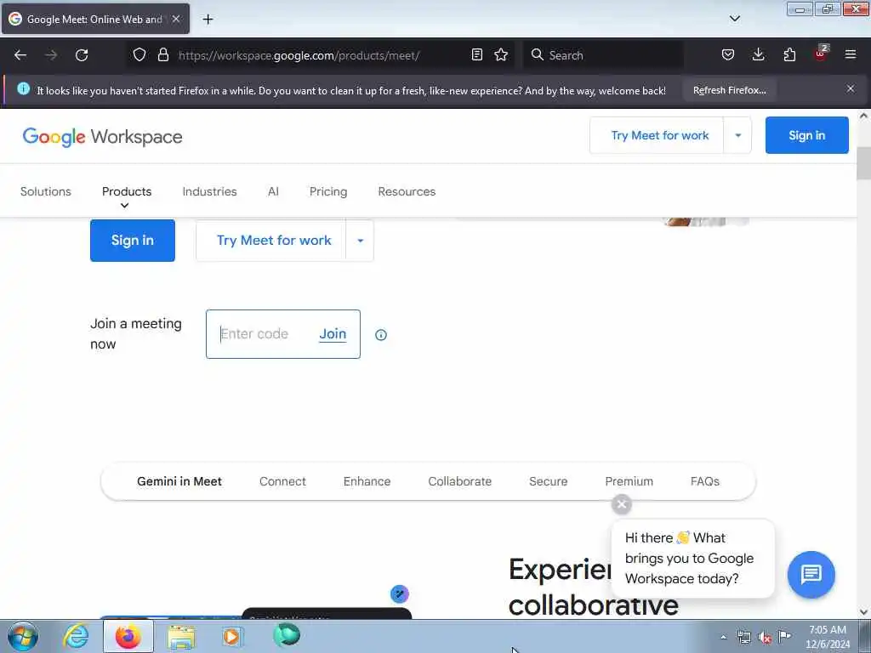871x653 pixels.
Task: Open the Products navigation menu
Action: (127, 191)
